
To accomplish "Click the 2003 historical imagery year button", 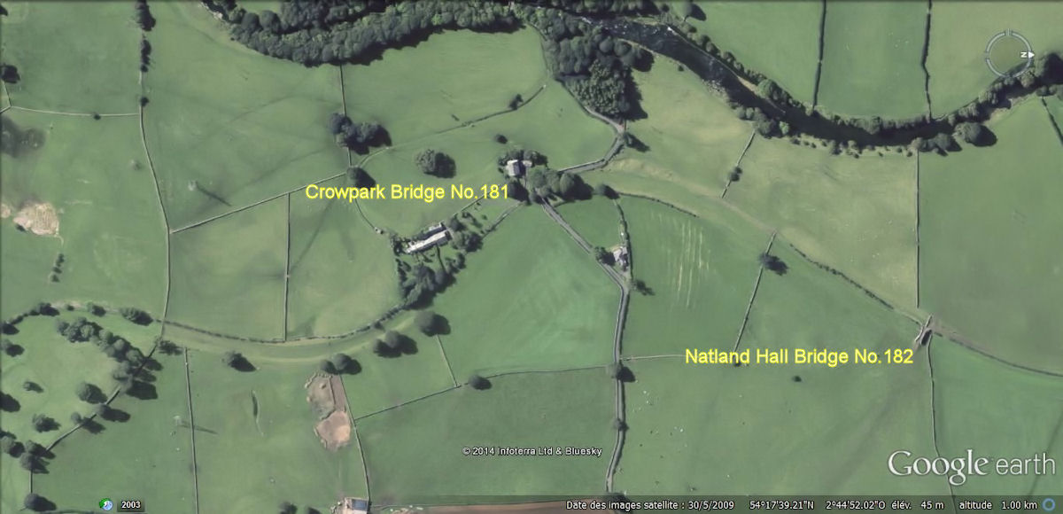I will coord(130,505).
